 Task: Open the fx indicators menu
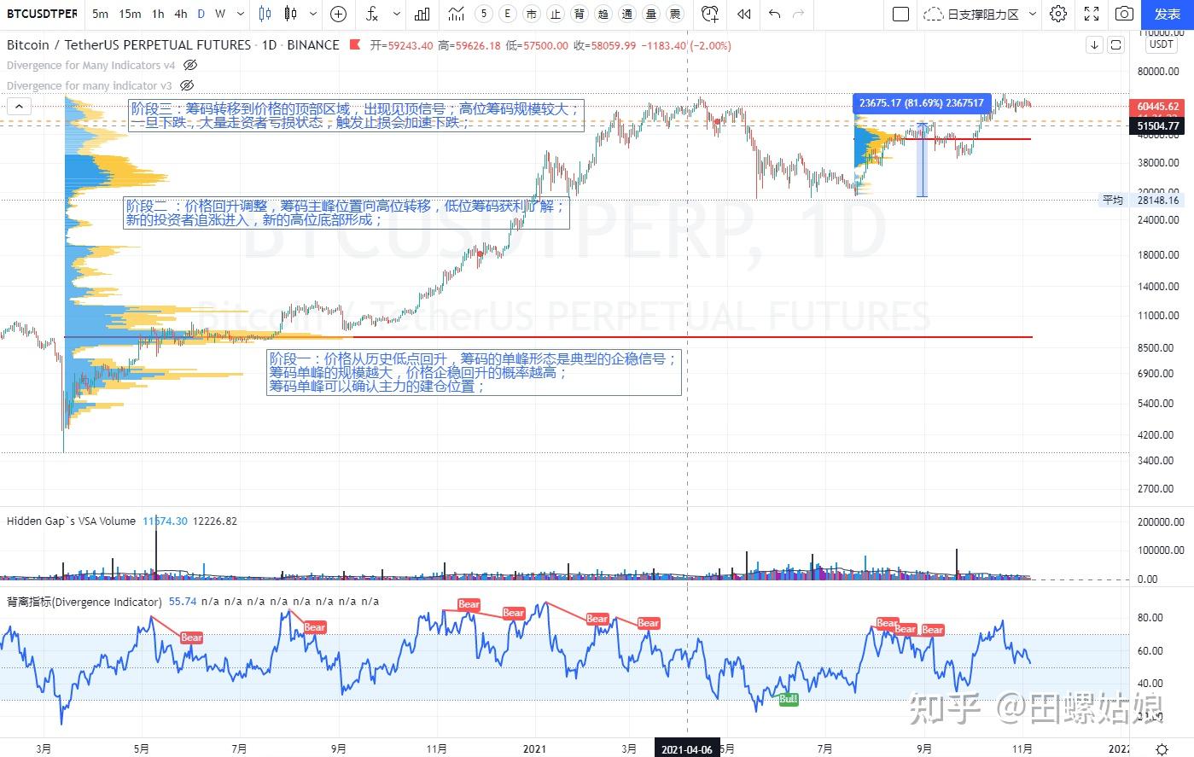point(372,14)
